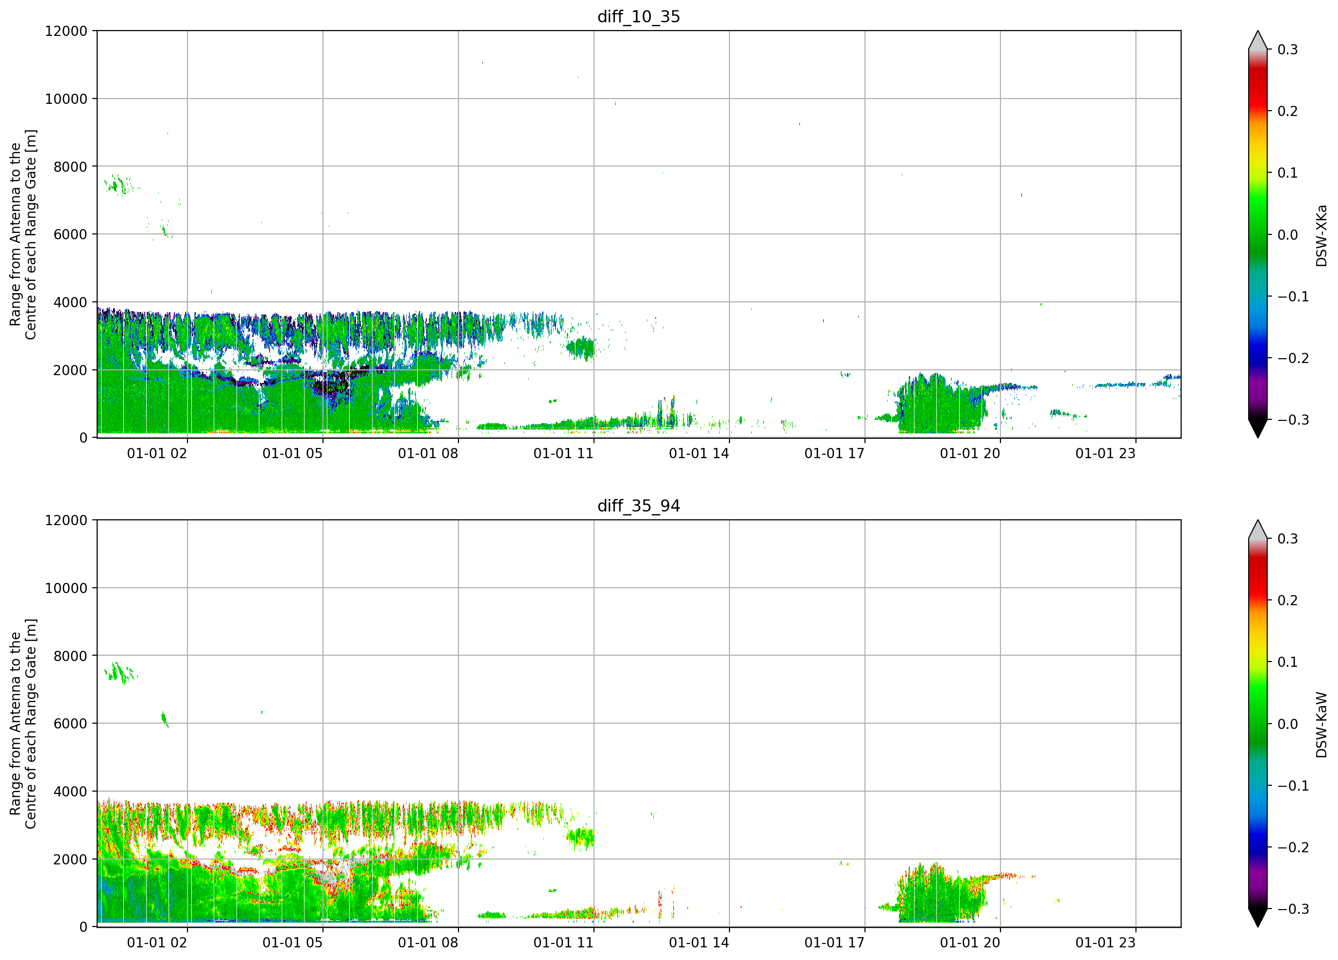
Task: Click the "8000" y-tick of diff_10_35 plot
Action: (x=70, y=167)
